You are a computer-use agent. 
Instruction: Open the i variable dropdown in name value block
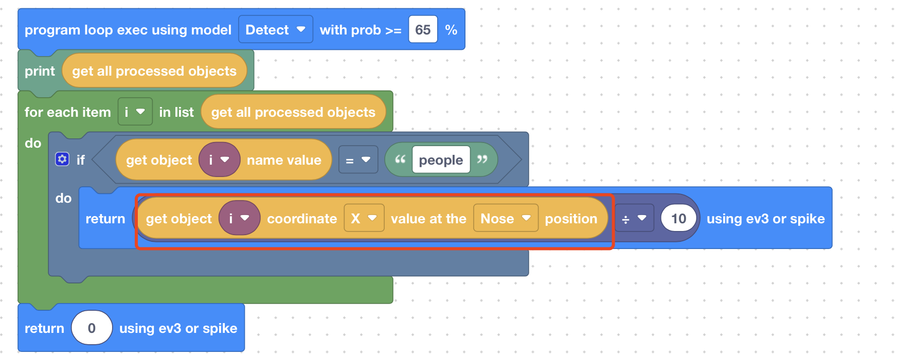pyautogui.click(x=219, y=160)
